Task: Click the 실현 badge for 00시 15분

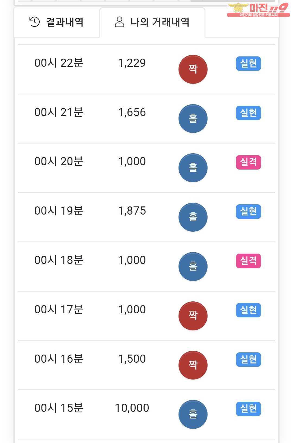Action: click(248, 409)
